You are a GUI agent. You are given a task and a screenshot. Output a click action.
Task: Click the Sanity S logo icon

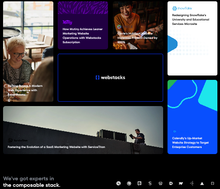[150, 183]
